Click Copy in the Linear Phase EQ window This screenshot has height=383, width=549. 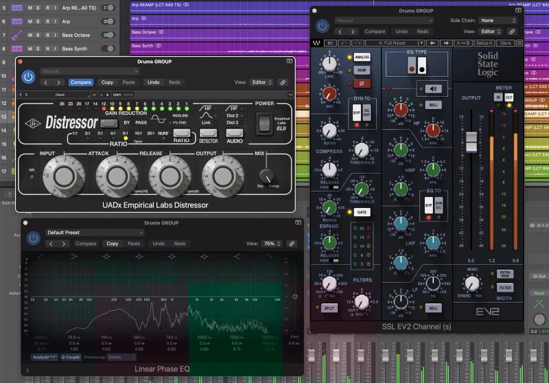pos(113,244)
